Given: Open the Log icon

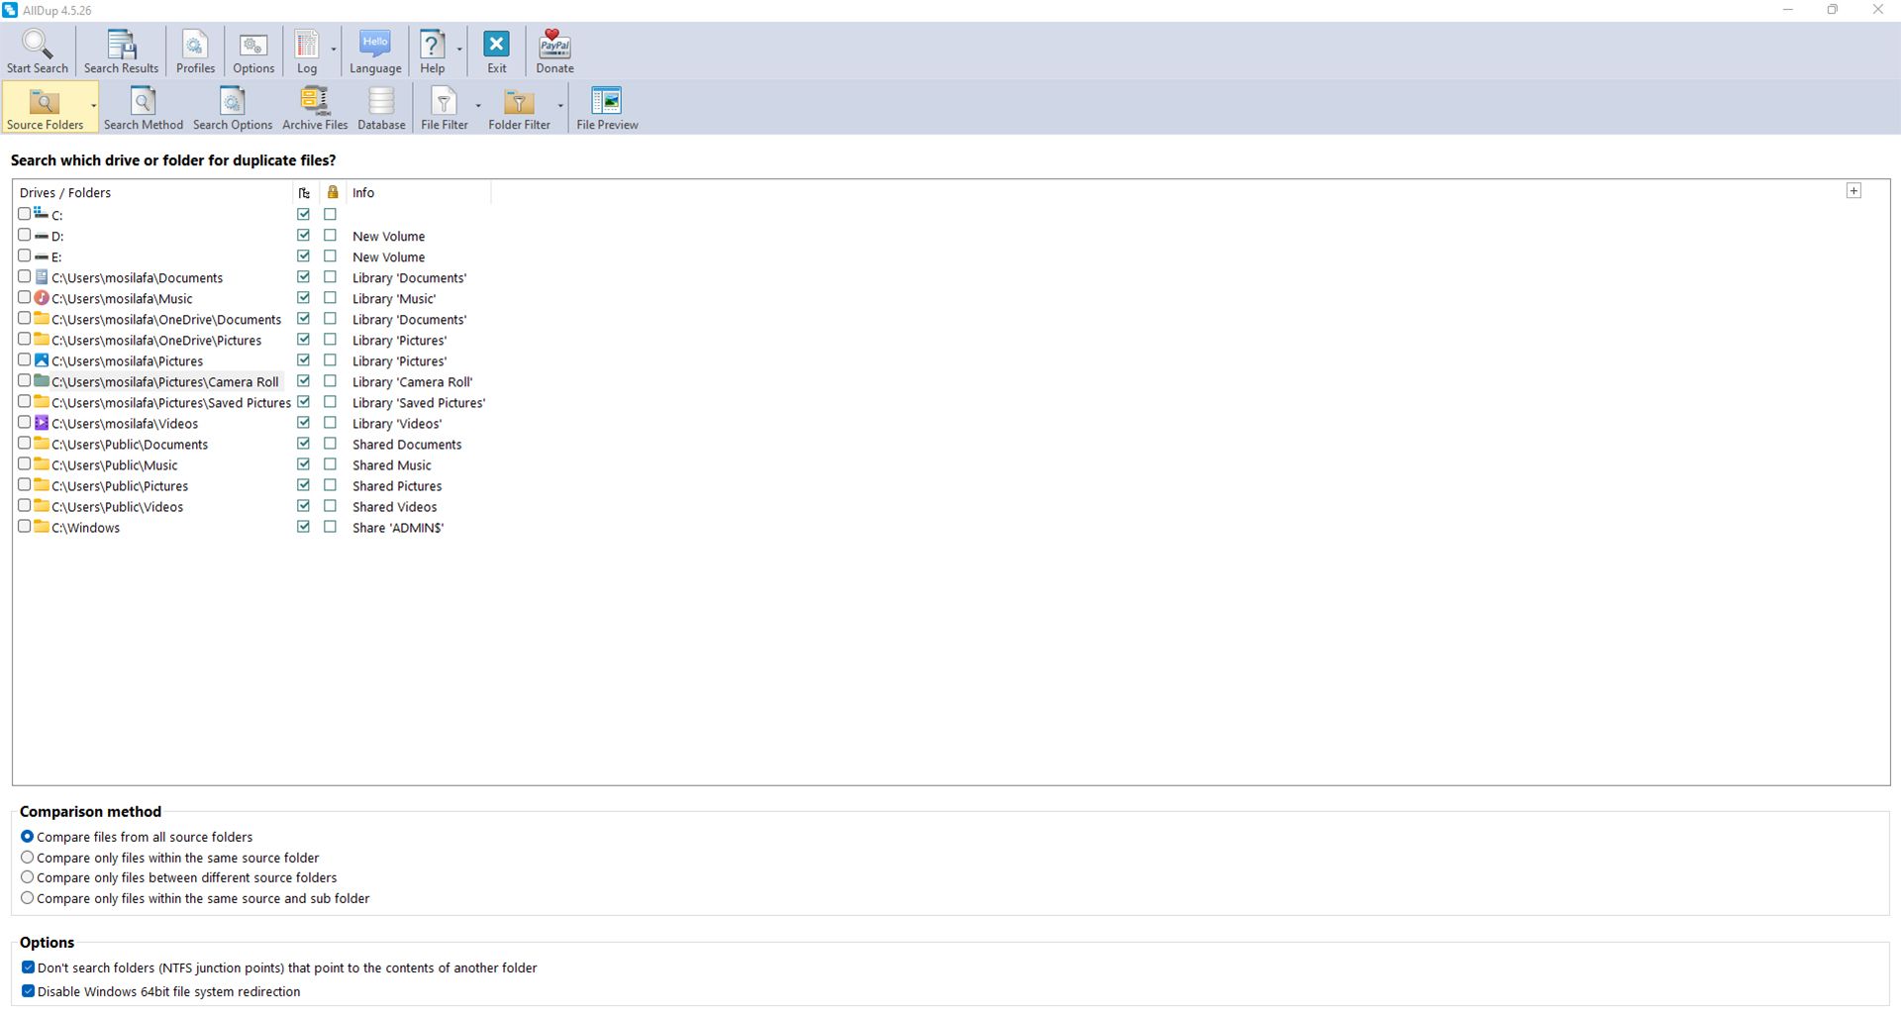Looking at the screenshot, I should pyautogui.click(x=307, y=51).
